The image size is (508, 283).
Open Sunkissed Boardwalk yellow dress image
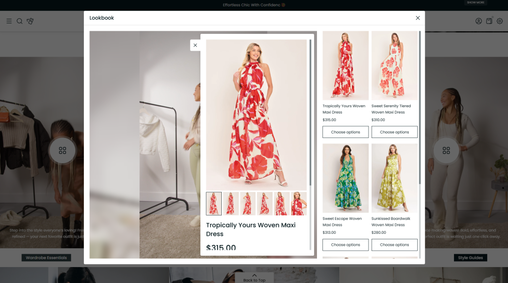pos(394,178)
